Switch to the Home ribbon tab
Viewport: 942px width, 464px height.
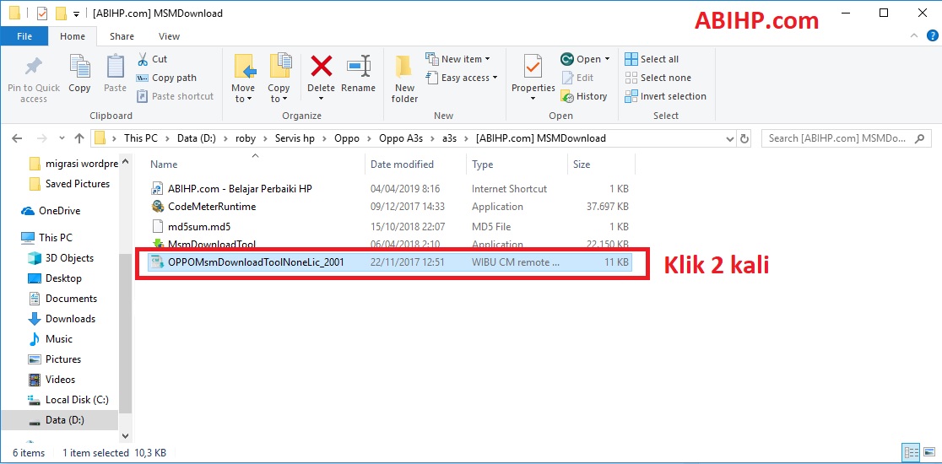coord(73,36)
